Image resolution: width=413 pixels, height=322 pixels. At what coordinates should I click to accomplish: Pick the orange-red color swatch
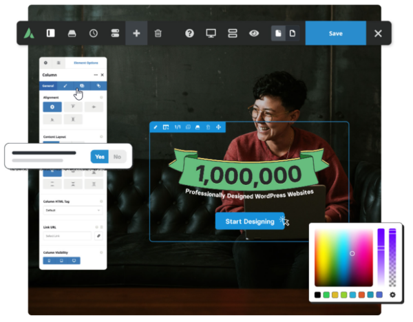coord(361,294)
